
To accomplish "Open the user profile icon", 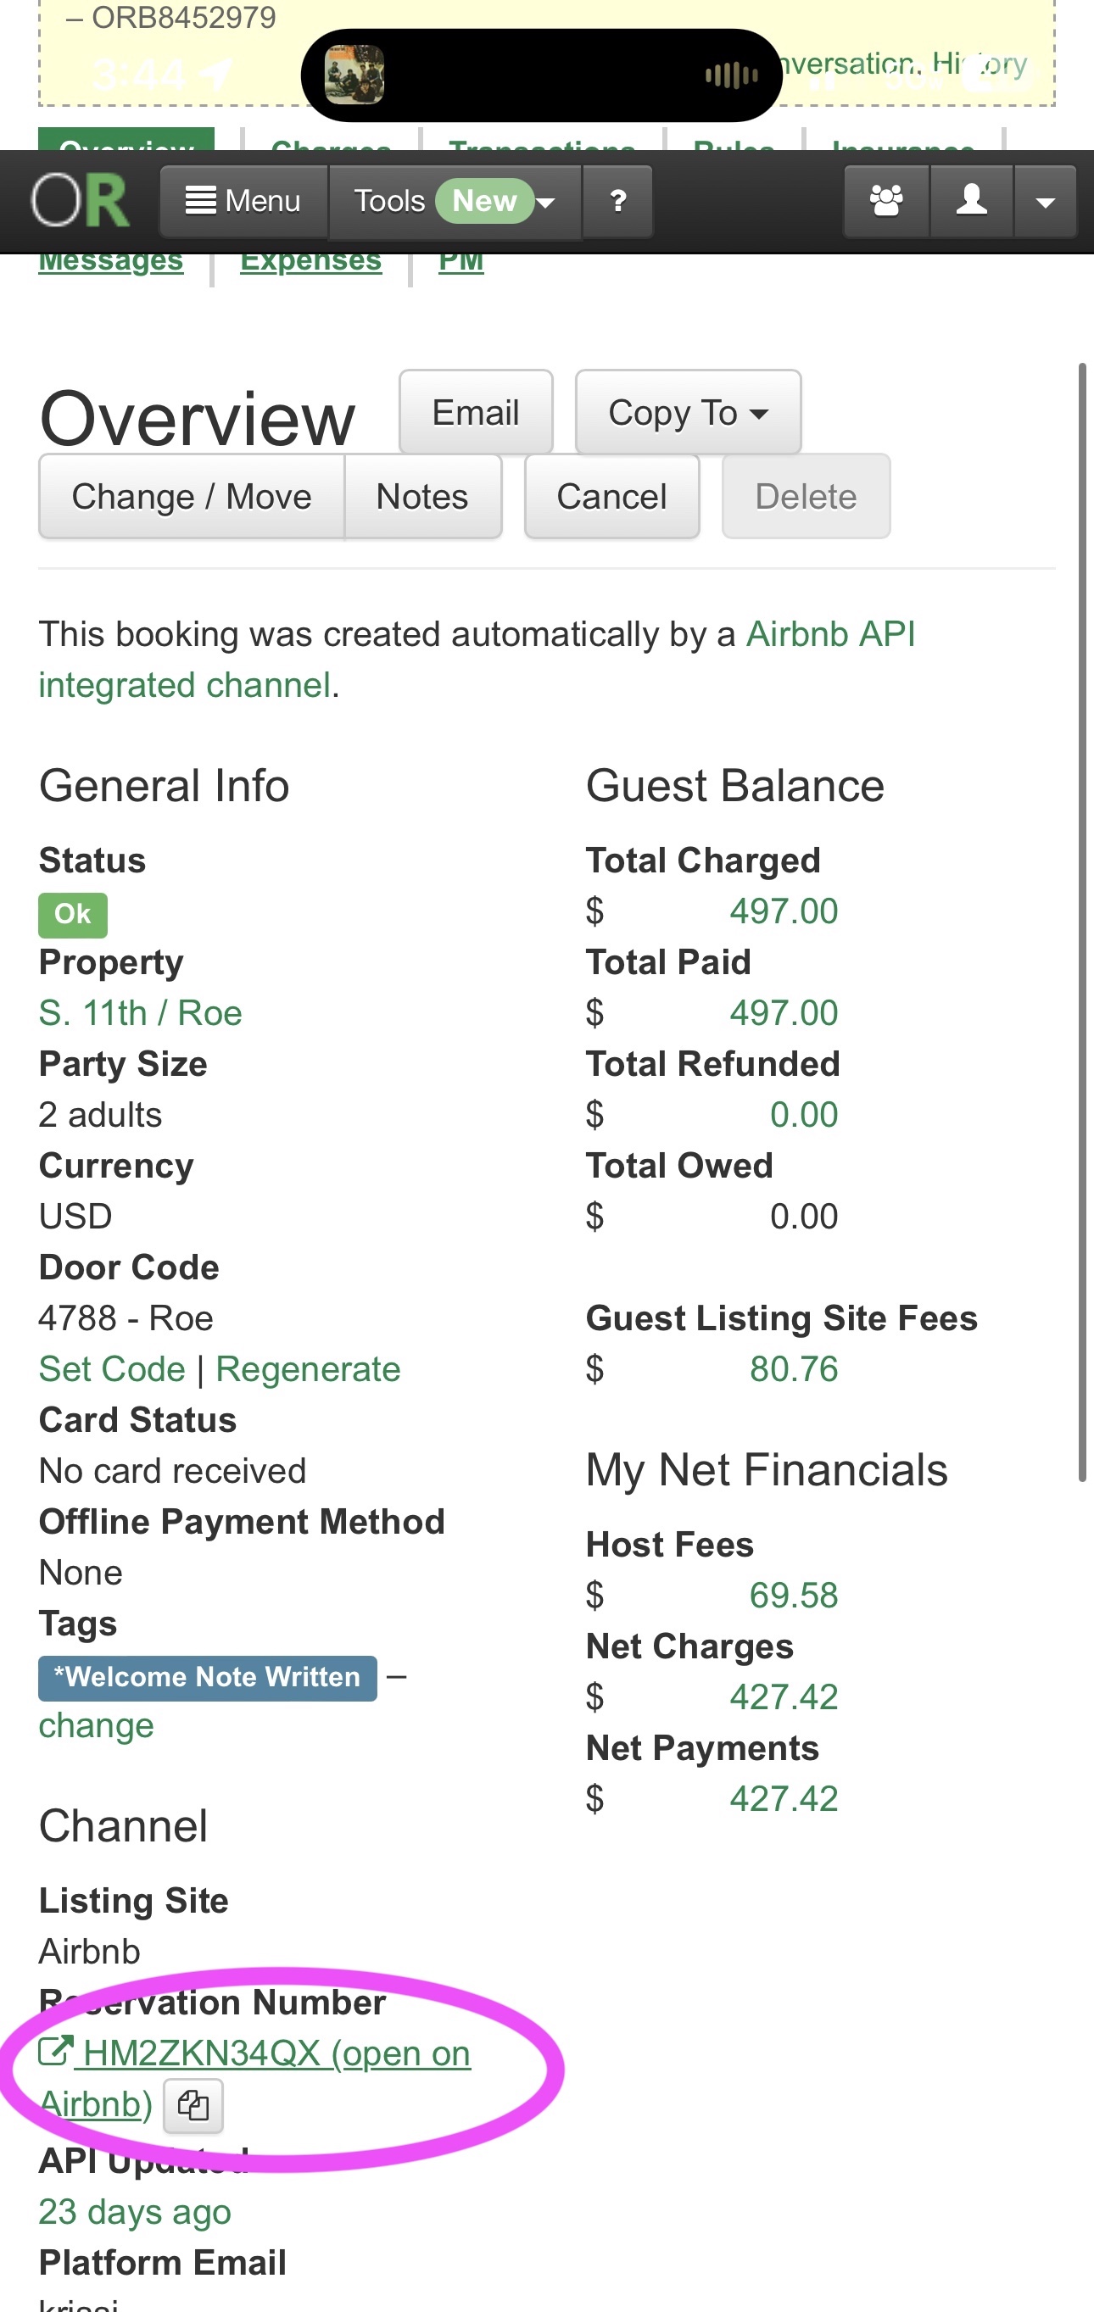I will click(x=970, y=201).
